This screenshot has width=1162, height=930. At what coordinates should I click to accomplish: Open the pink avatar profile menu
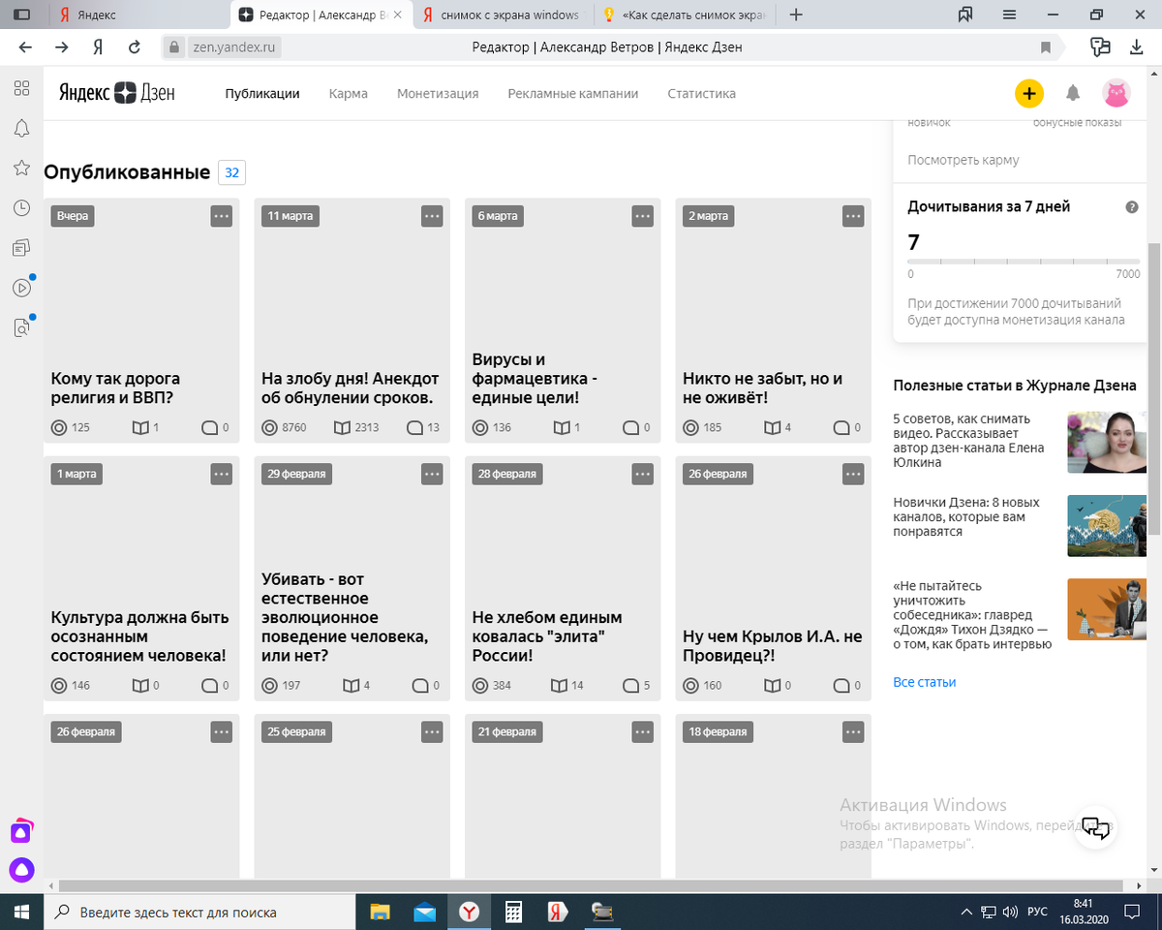click(x=1116, y=94)
